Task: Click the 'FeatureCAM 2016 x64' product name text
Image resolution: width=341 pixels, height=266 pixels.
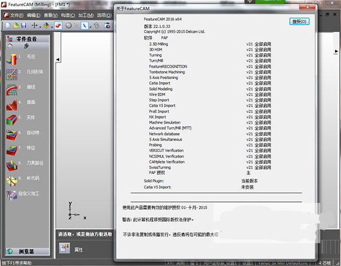Action: click(x=162, y=19)
